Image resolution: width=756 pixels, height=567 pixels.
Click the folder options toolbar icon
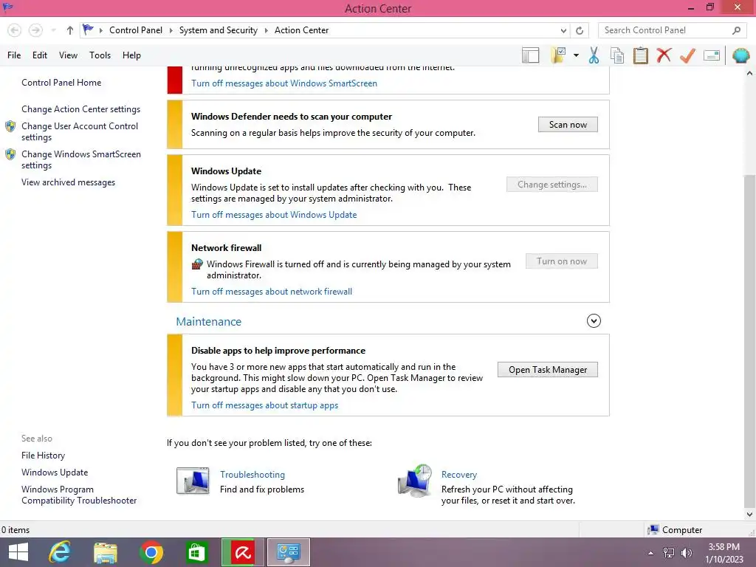558,55
